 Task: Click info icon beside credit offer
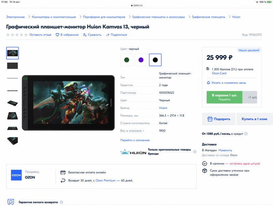246,134
